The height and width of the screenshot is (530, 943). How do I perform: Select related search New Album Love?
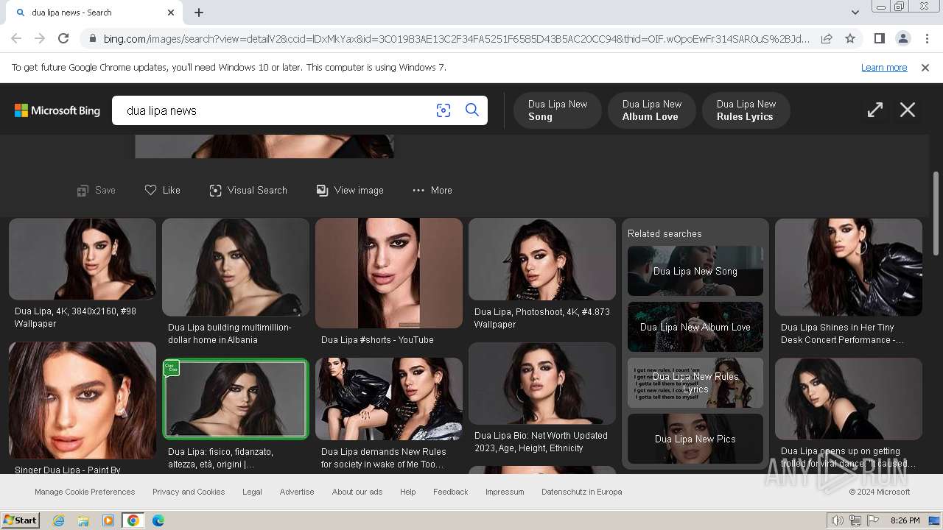(x=695, y=327)
